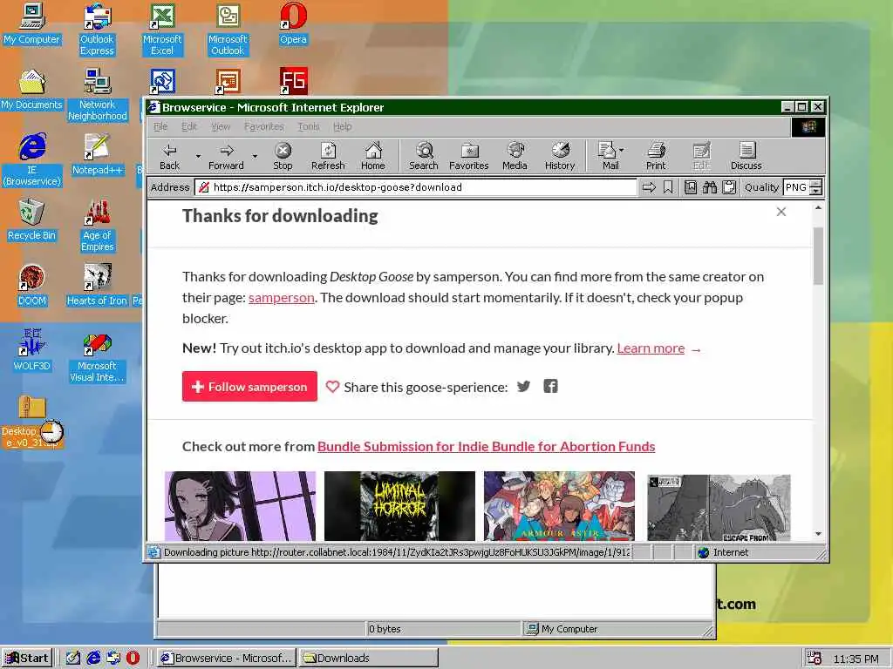Select the Age of Empires desktop icon

(97, 226)
